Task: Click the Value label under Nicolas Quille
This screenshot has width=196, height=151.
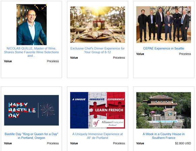Action: click(8, 61)
